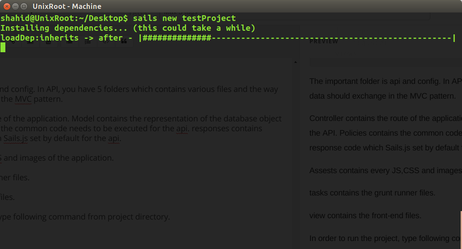The image size is (462, 249).
Task: Click the dashed unfilled part of progress bar
Action: (x=330, y=38)
